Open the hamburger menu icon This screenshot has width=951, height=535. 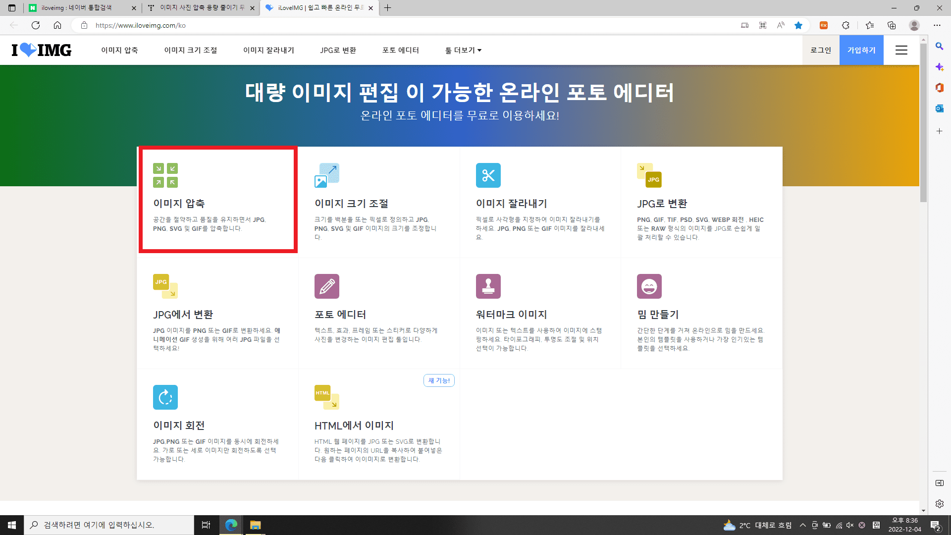point(901,50)
